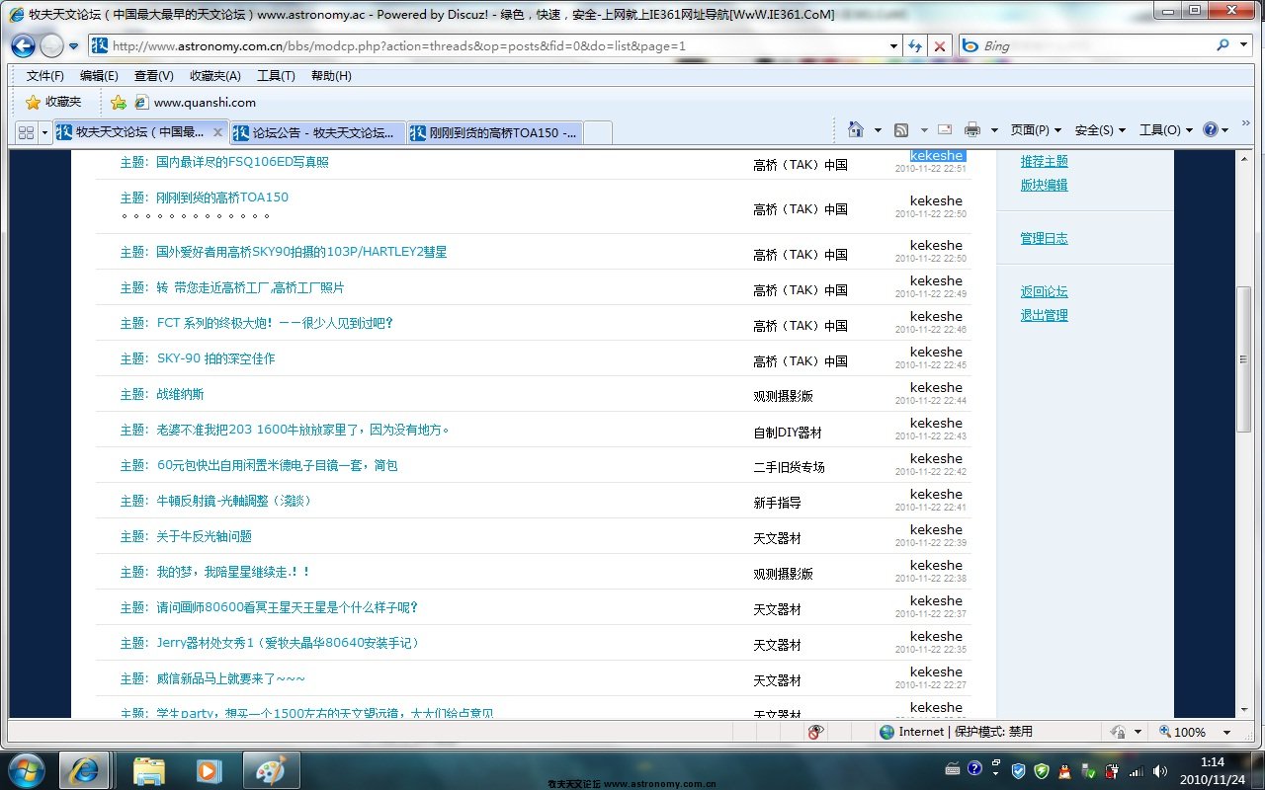Open the 帮助(H) menu

coord(331,76)
